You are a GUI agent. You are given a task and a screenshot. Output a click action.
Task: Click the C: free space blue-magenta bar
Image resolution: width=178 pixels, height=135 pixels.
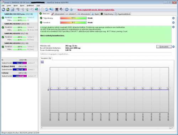point(20,63)
